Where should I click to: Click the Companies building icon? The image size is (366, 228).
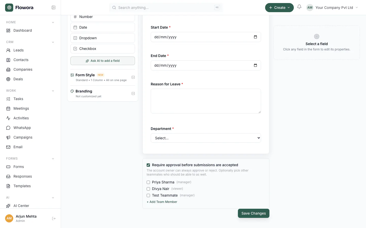point(8,69)
